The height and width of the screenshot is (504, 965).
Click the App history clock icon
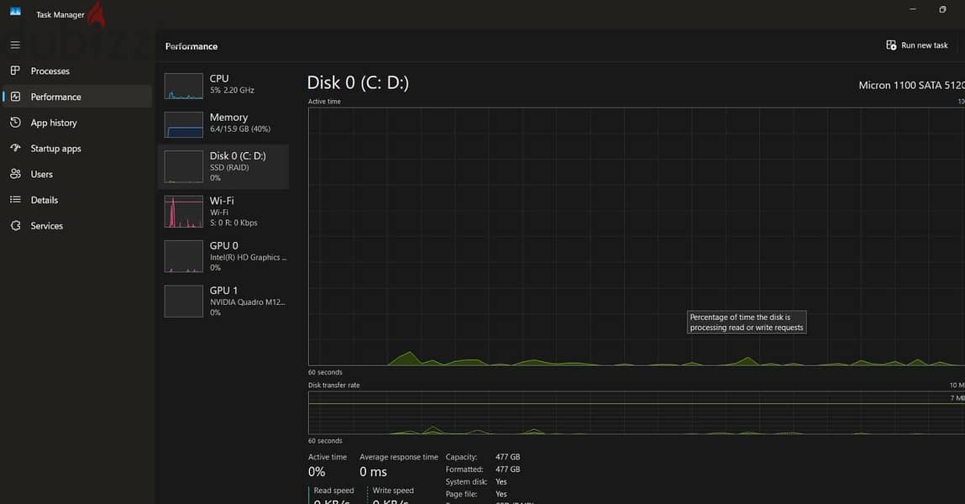15,123
